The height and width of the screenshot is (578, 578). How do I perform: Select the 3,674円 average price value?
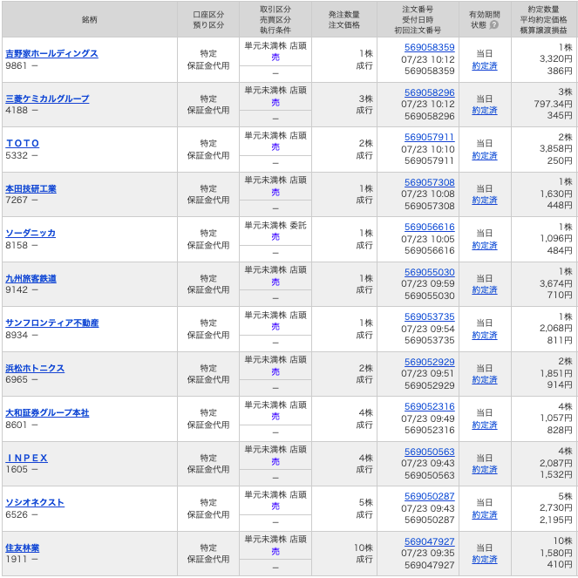[556, 283]
